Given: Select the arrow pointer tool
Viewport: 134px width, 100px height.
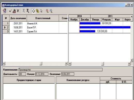Looking at the screenshot, I should (x=41, y=11).
